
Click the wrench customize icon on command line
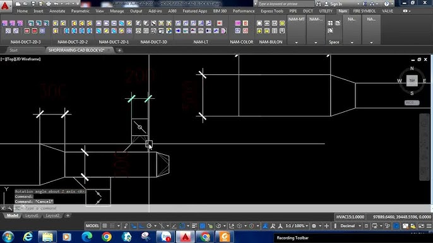tap(9, 208)
